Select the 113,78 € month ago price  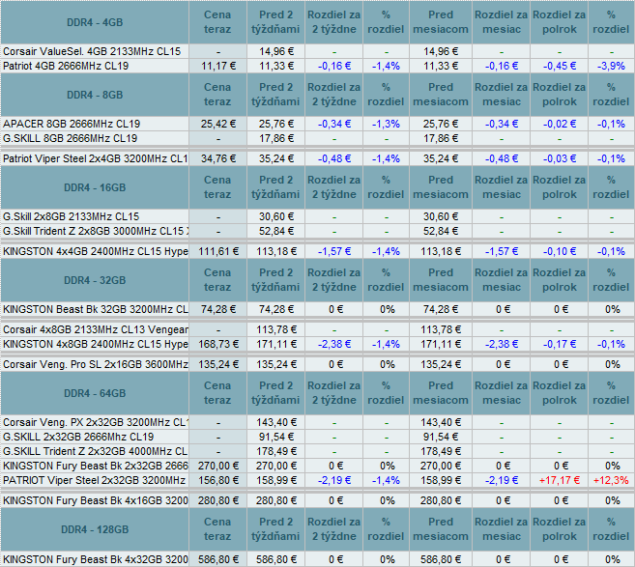pos(441,329)
